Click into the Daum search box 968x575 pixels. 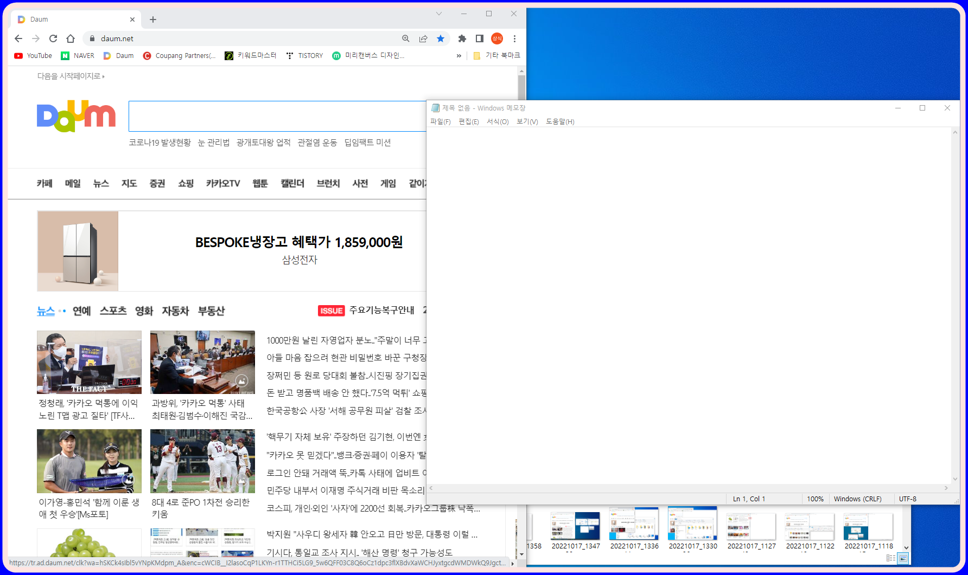(277, 116)
